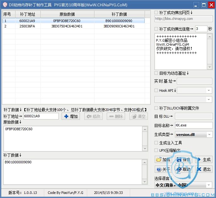Click up arrow of 补丁数据 box scrollbar
The image size is (216, 198).
(x=145, y=162)
